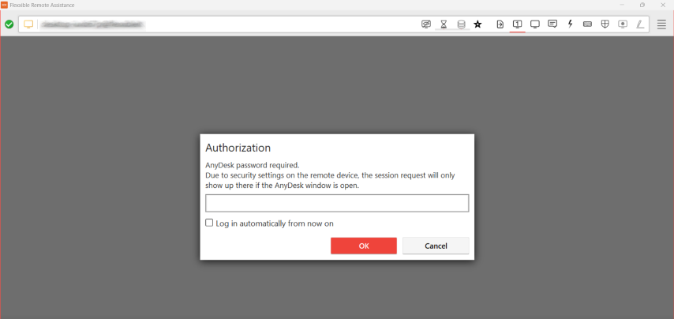This screenshot has width=674, height=319.
Task: Cancel the Authorization dialog
Action: point(436,246)
